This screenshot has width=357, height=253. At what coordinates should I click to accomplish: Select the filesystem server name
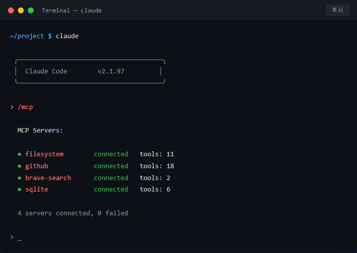(x=45, y=154)
